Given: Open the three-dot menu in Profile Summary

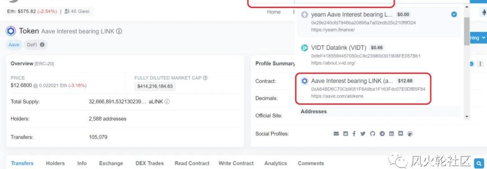Looking at the screenshot, I should click(481, 64).
